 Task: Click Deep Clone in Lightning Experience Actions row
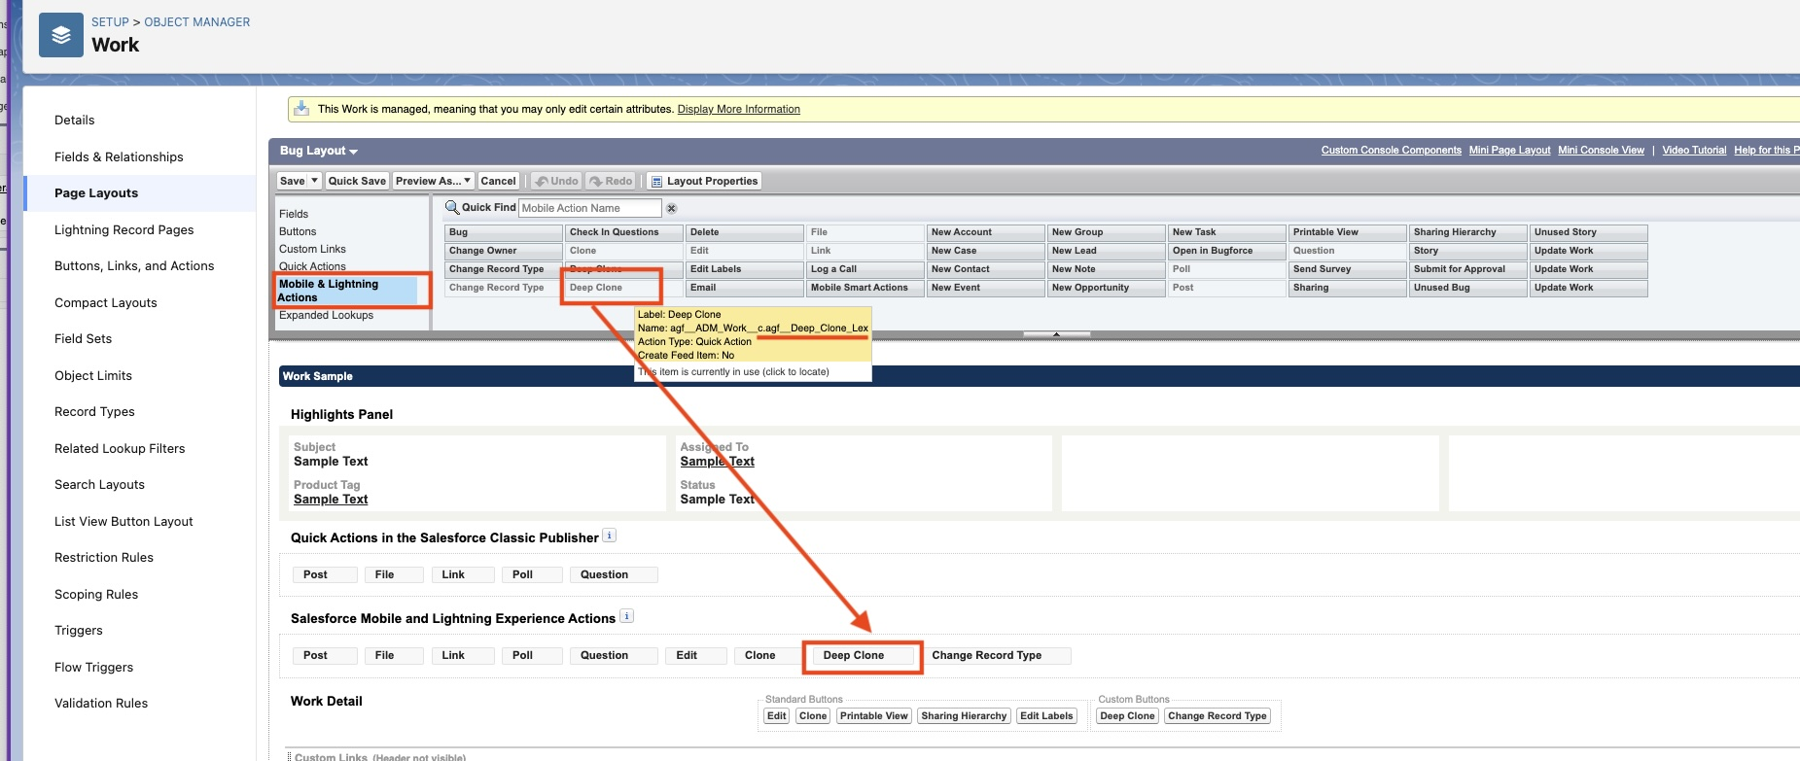coord(862,656)
